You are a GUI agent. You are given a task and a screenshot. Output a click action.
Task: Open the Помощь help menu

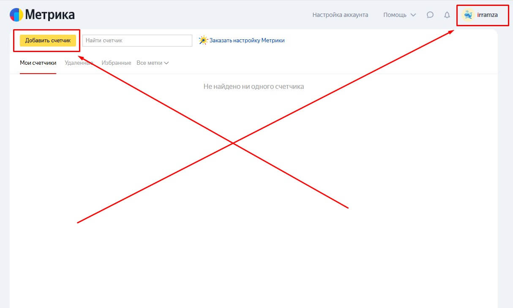[395, 15]
